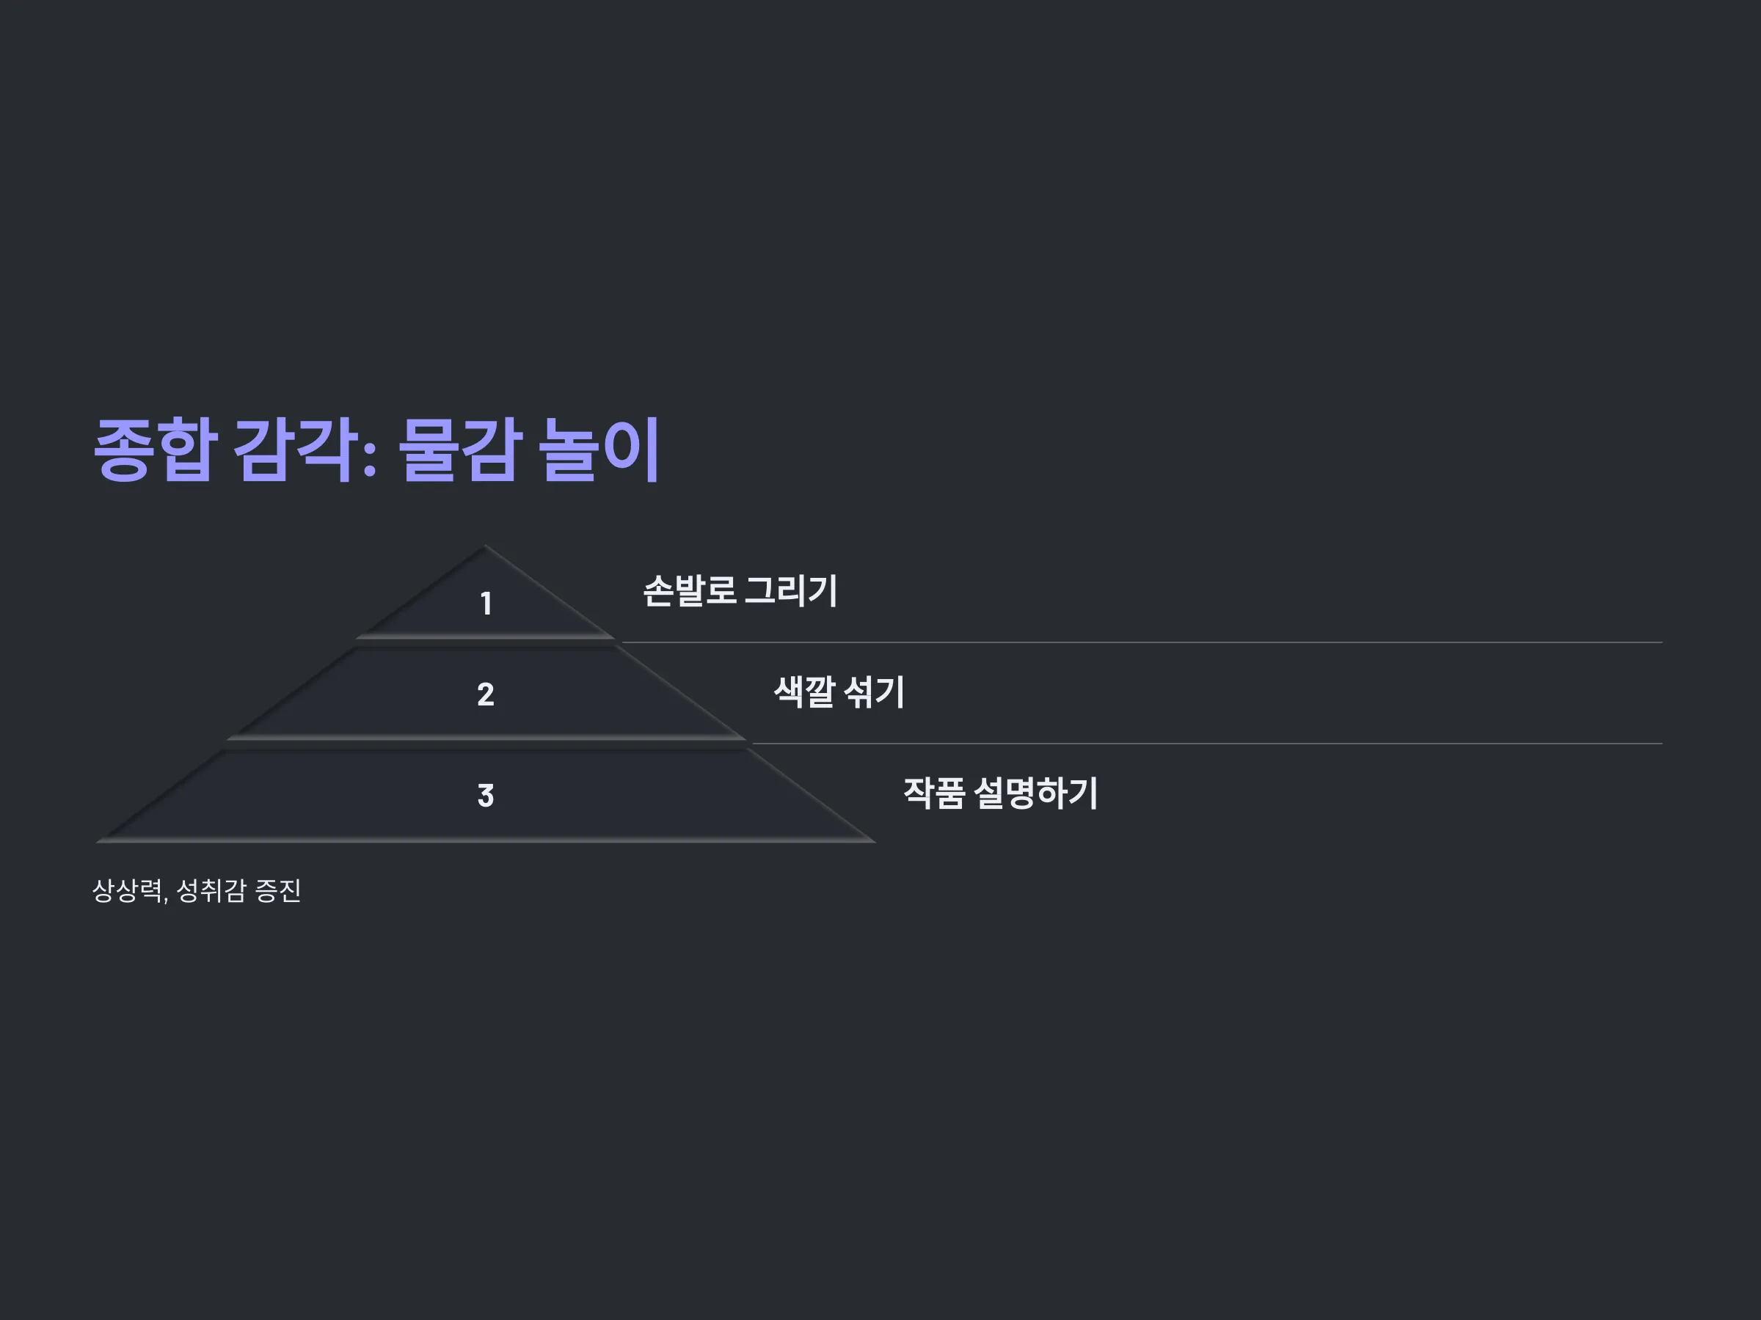
Task: Click the number 3 in the pyramid
Action: [x=486, y=796]
